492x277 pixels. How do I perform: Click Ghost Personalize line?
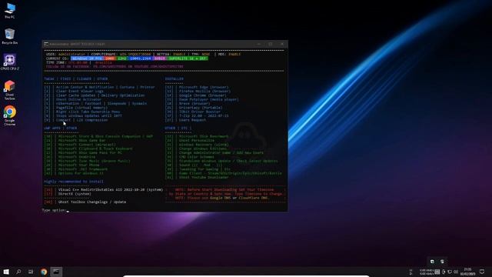point(190,140)
